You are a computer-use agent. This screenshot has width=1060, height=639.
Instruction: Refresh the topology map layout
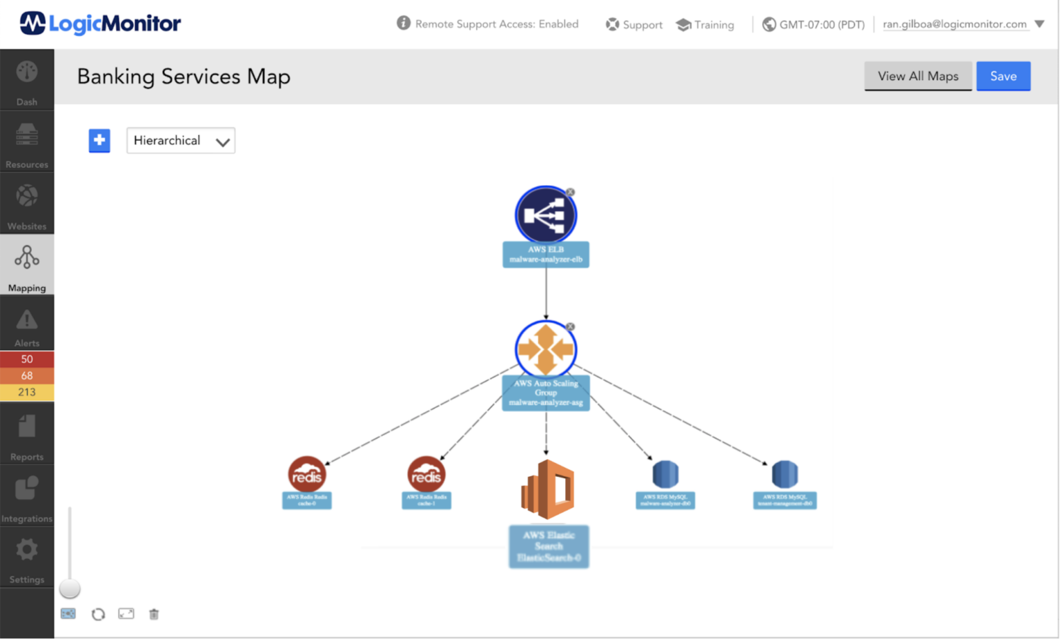pyautogui.click(x=98, y=613)
